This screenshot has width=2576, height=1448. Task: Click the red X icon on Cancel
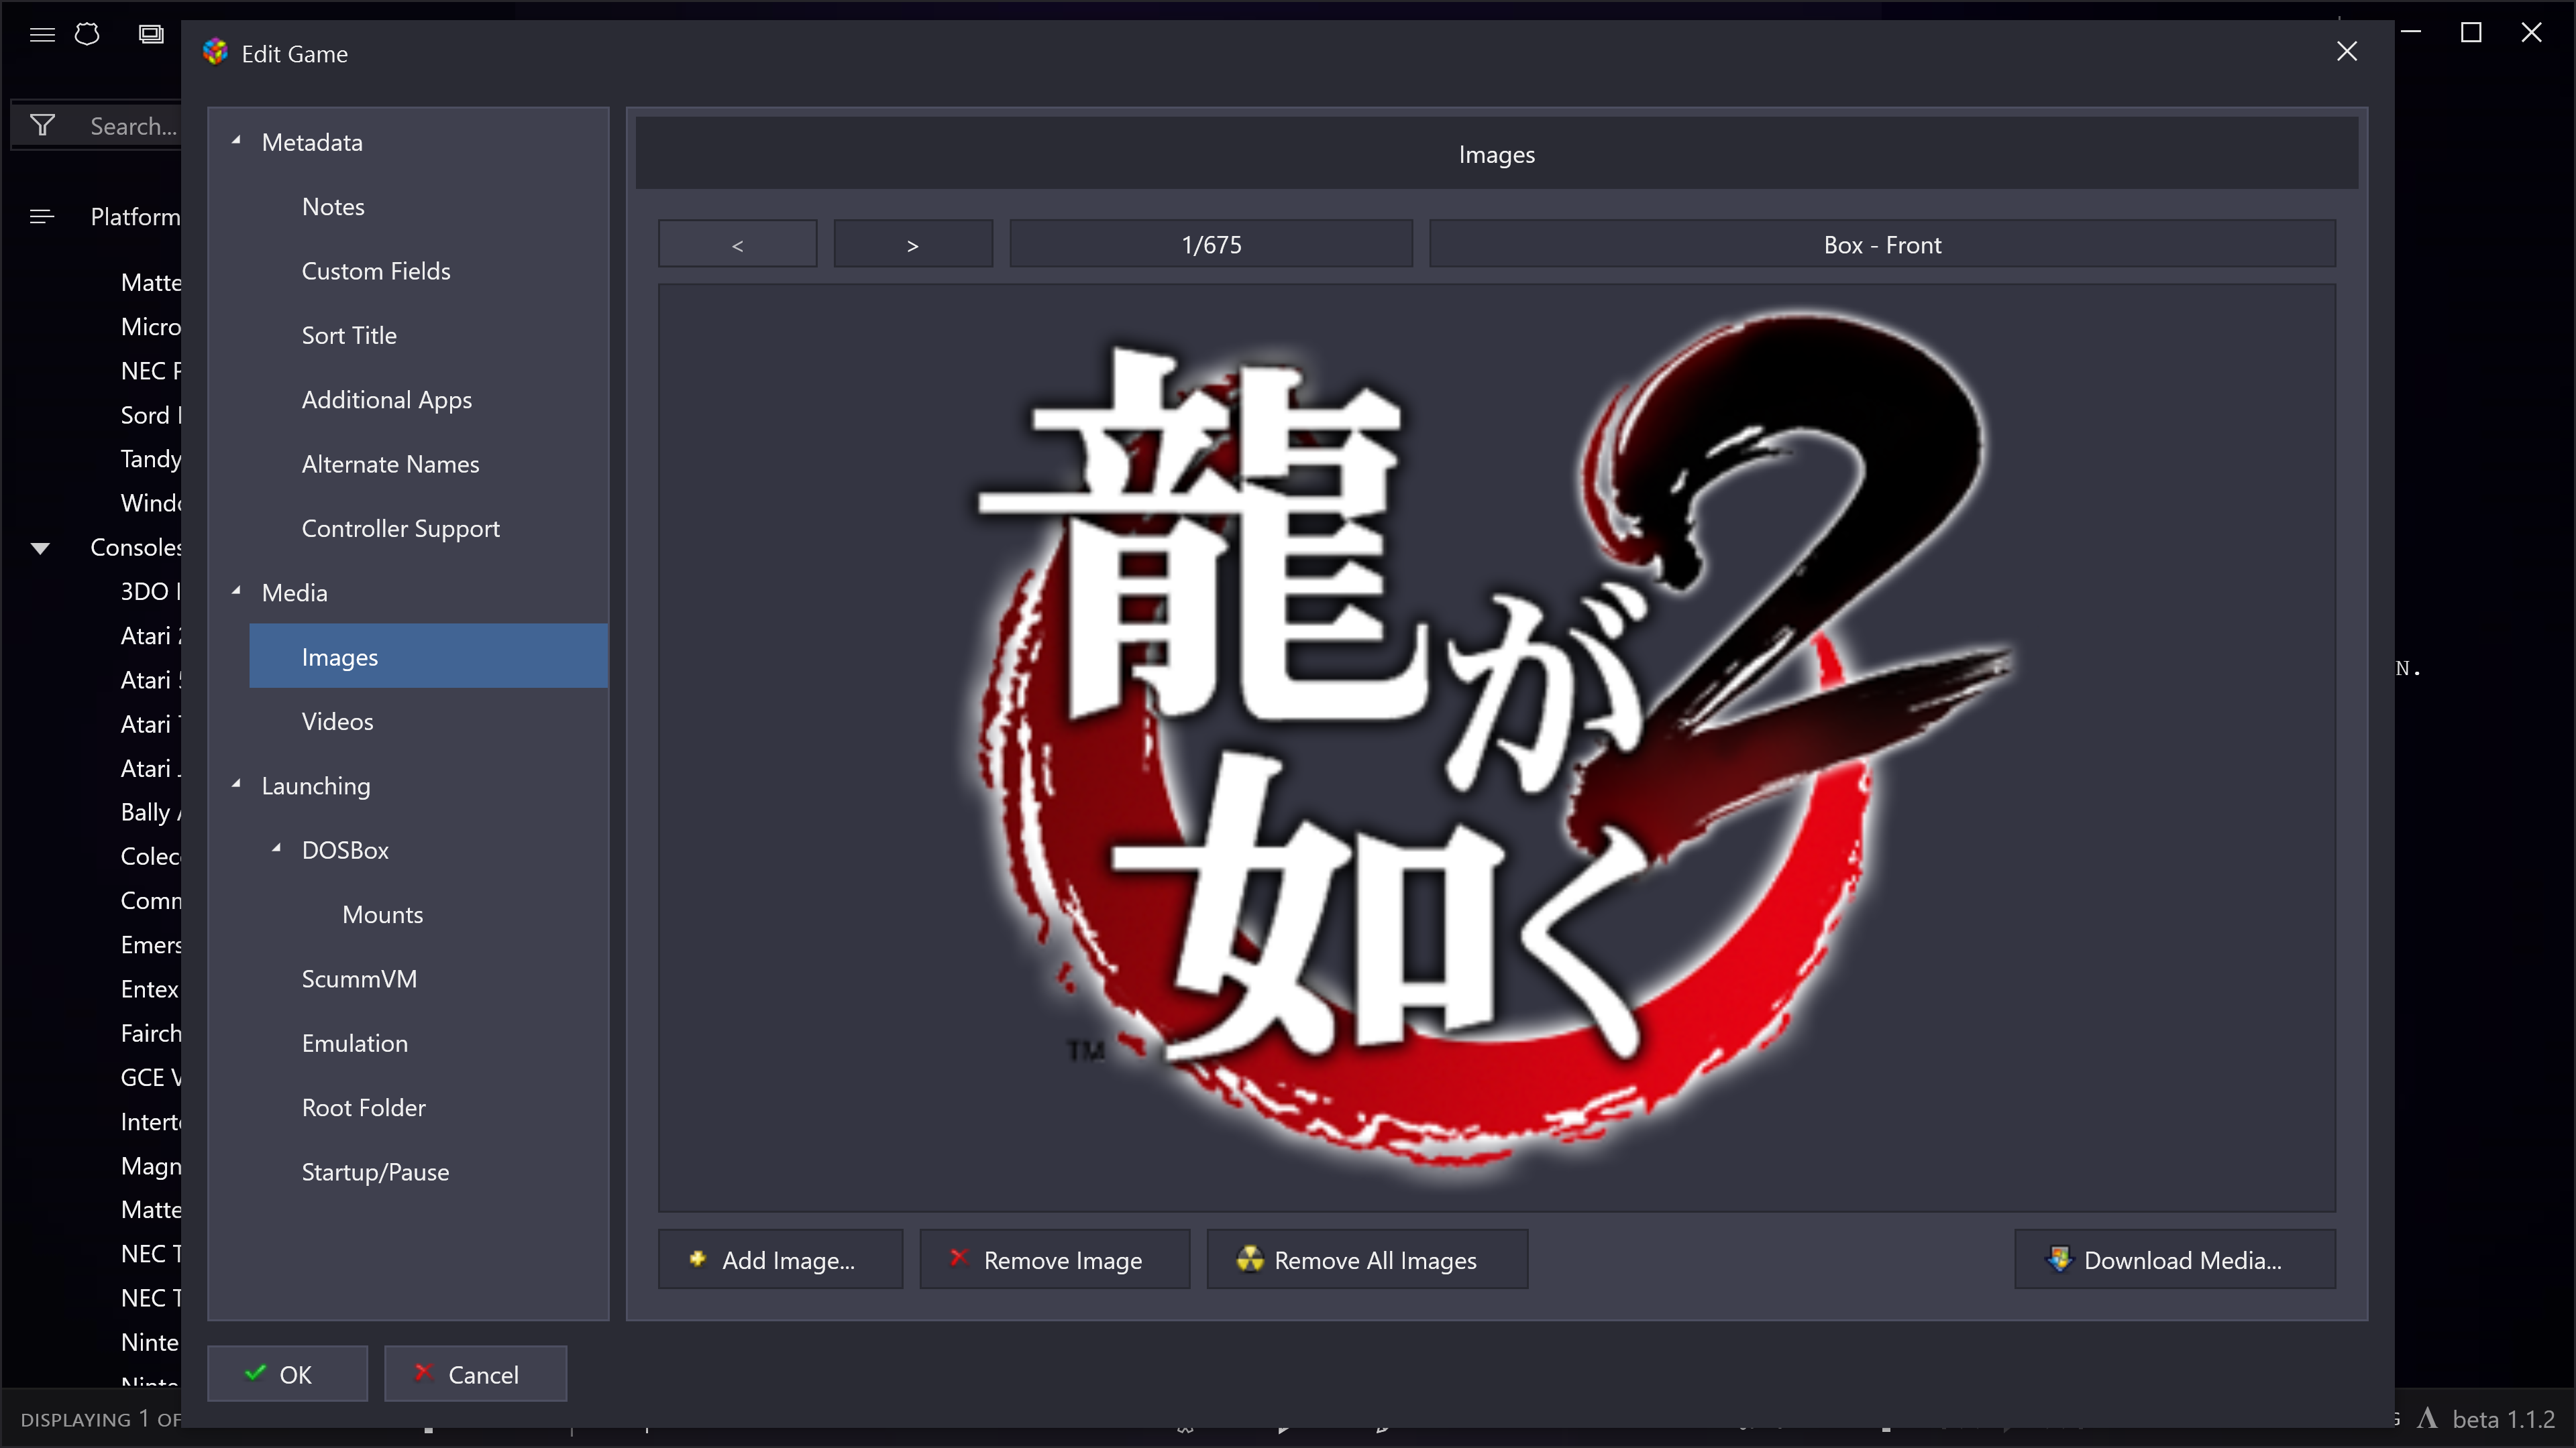click(x=423, y=1372)
